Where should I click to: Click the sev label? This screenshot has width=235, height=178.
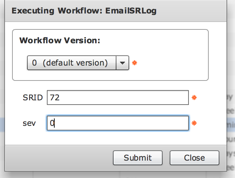[29, 123]
